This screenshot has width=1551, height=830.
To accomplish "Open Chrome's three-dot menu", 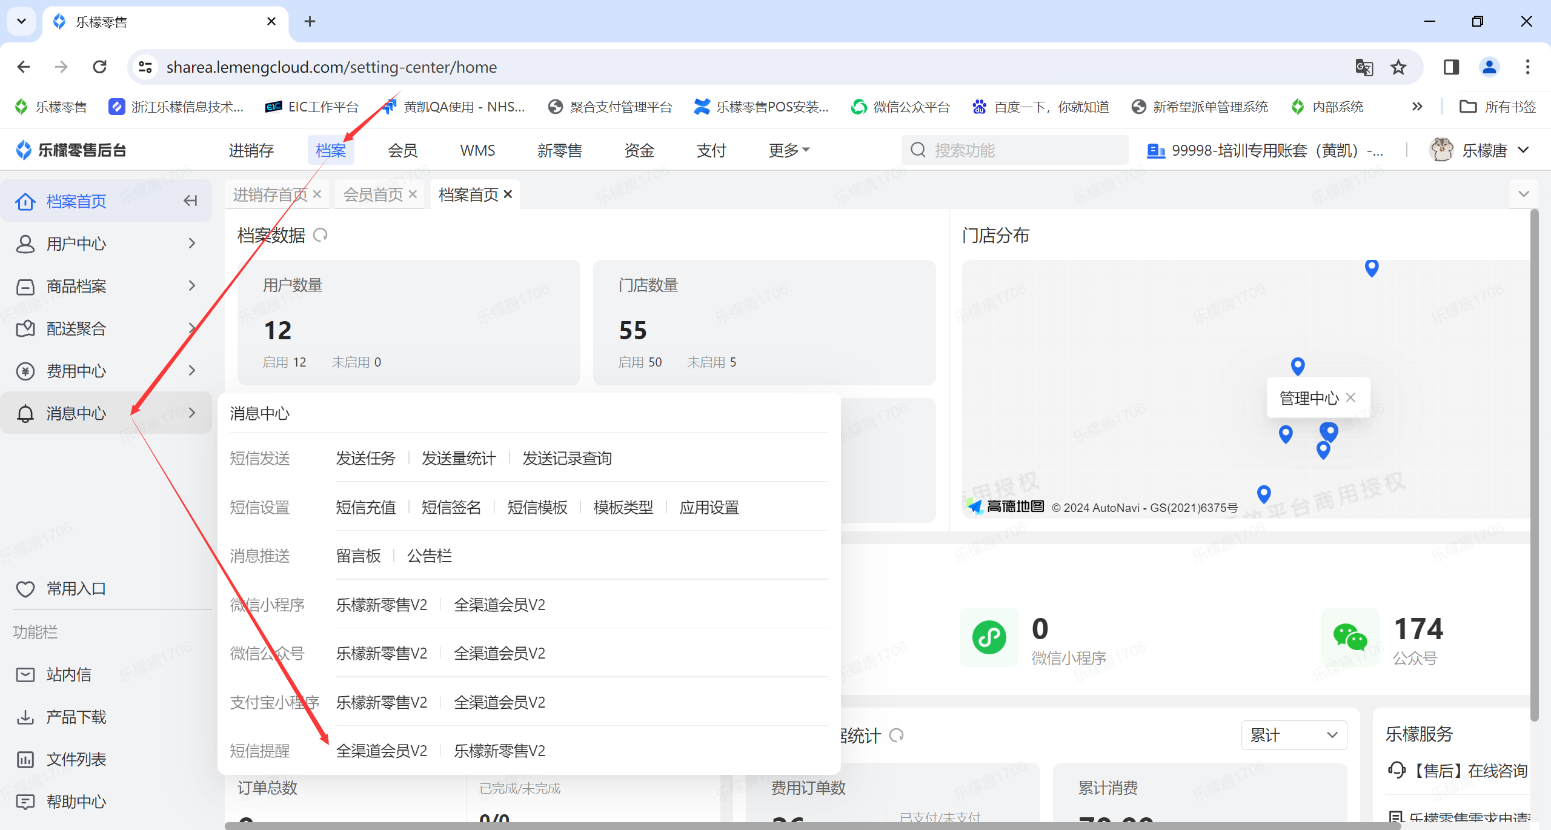I will [1527, 67].
